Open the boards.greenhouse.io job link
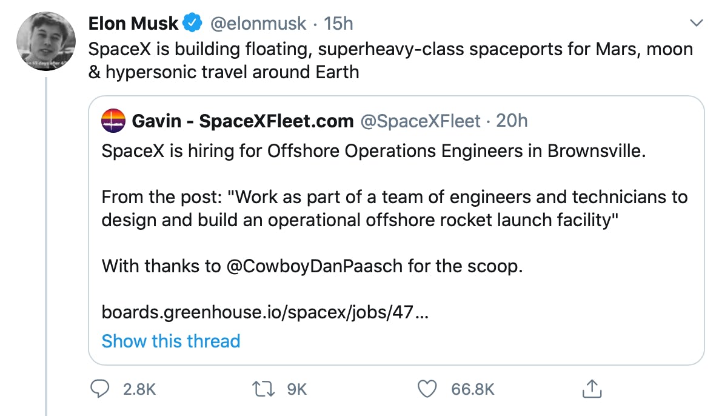Viewport: 719px width, 416px height. 266,312
